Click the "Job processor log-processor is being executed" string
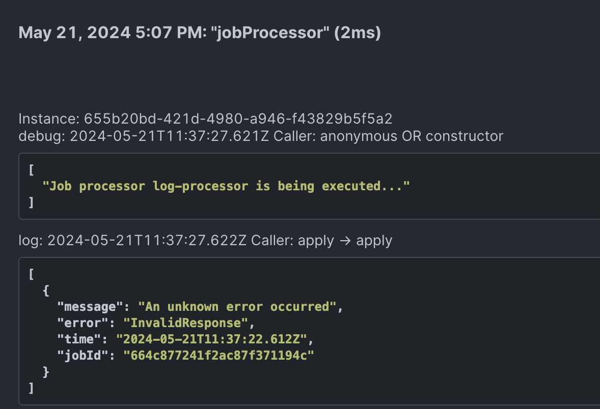 (226, 186)
